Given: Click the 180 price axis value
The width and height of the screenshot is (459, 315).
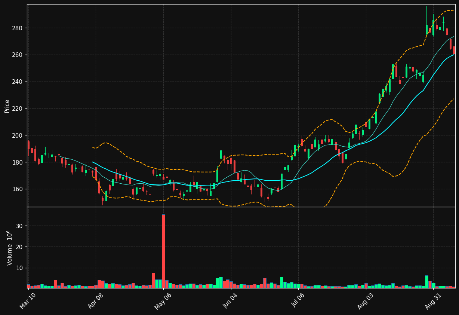Looking at the screenshot, I should click(x=18, y=162).
